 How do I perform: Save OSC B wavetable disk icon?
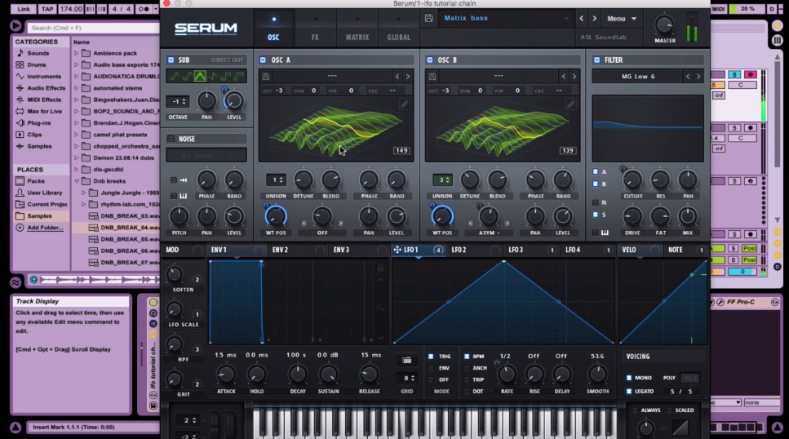(432, 76)
